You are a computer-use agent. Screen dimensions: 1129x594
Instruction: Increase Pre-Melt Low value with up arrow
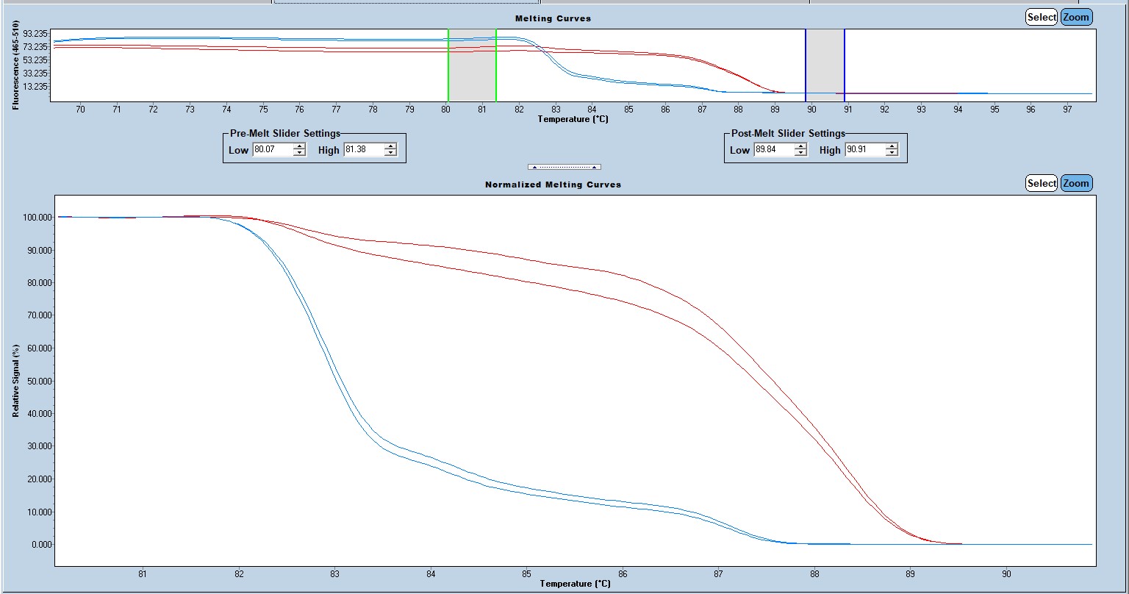coord(299,146)
